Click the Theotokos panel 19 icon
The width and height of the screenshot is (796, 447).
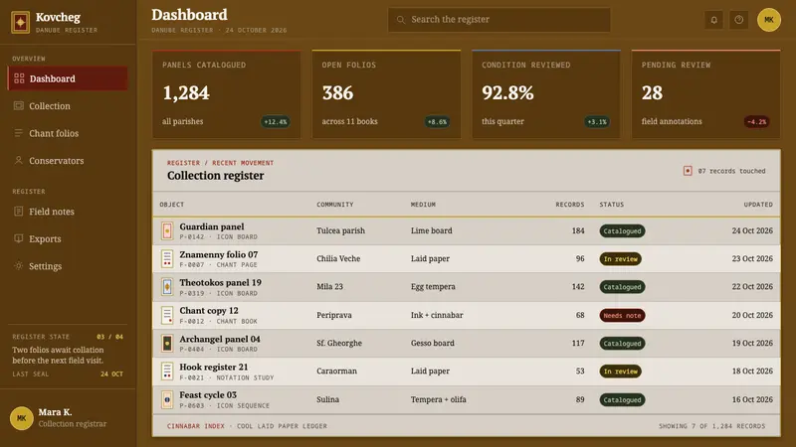[167, 287]
